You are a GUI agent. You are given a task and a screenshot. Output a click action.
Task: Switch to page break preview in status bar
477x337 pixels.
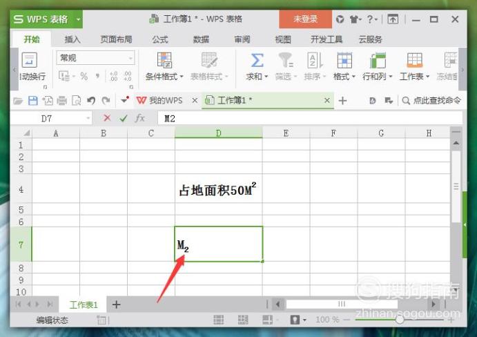[243, 320]
